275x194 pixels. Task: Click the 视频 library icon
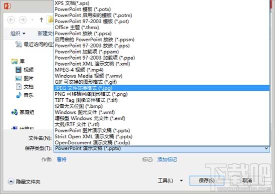tap(18, 70)
